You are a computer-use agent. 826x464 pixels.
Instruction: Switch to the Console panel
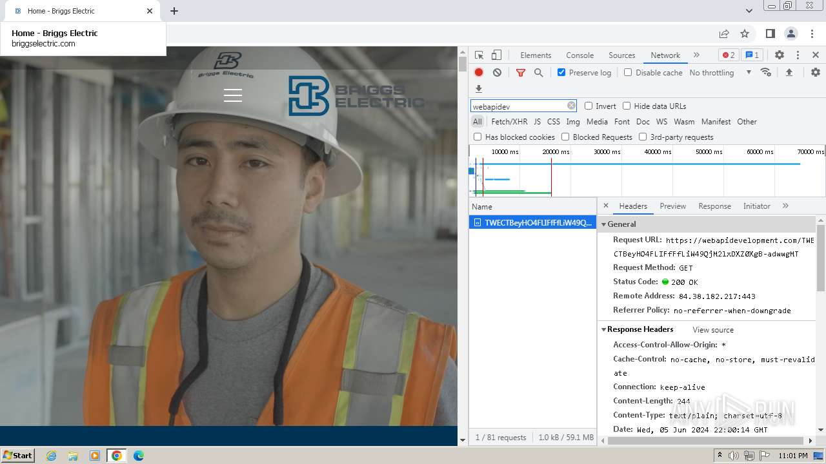pyautogui.click(x=579, y=55)
